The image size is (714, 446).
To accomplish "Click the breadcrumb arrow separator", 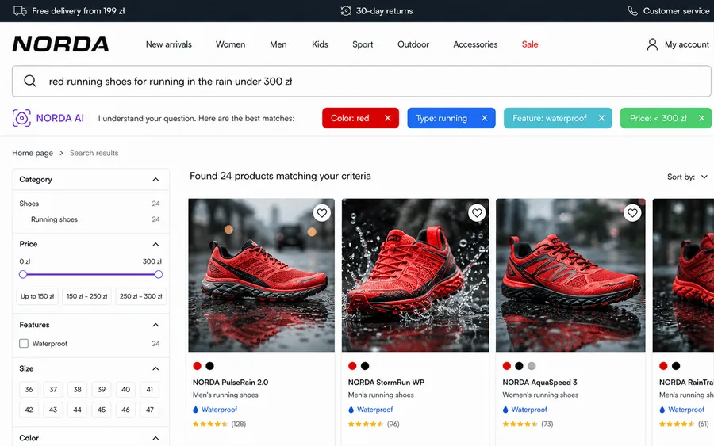I will (x=61, y=153).
